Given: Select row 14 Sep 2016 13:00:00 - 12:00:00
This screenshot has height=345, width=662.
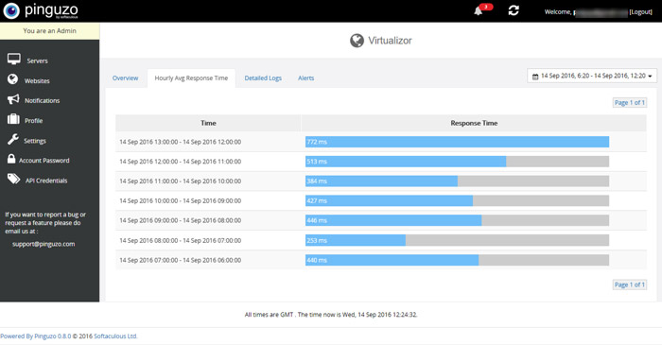Looking at the screenshot, I should 381,142.
